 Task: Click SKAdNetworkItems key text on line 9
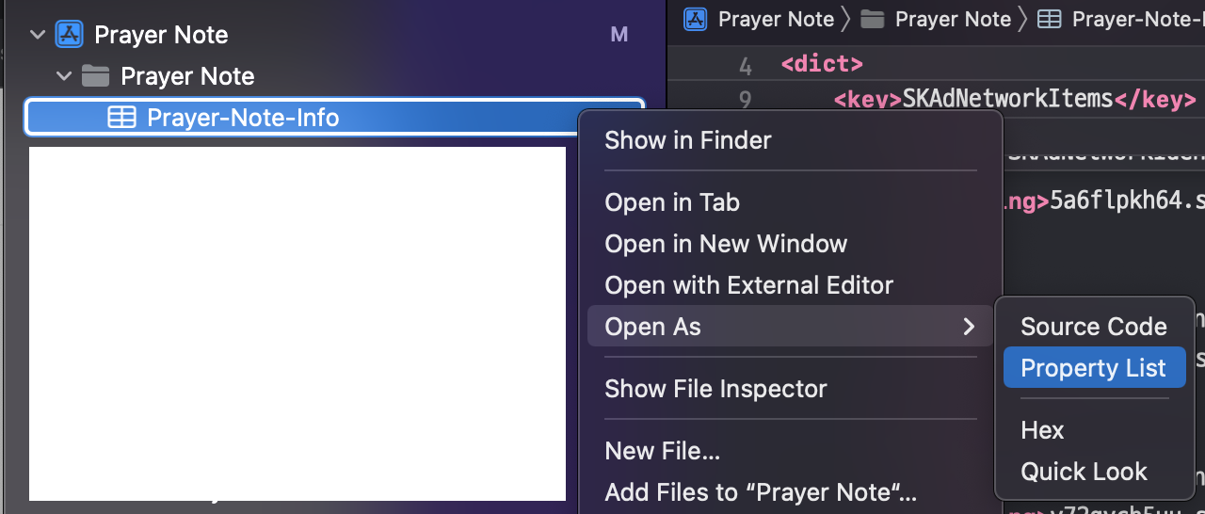point(1008,99)
